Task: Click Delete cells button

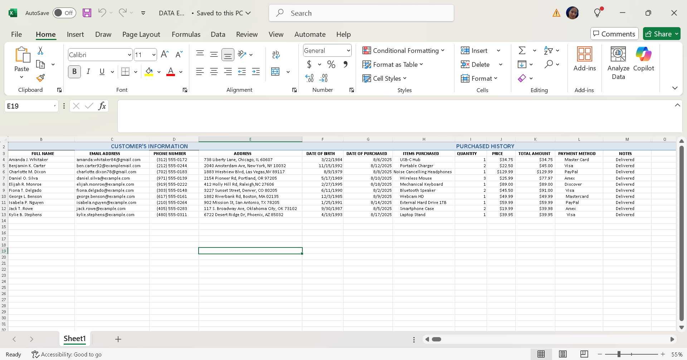Action: click(x=475, y=64)
